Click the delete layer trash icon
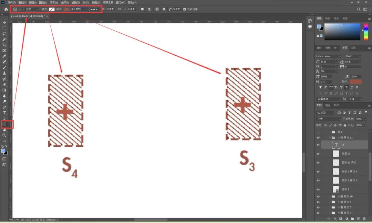 click(x=364, y=219)
